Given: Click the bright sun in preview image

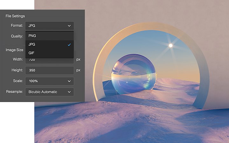Looking at the screenshot, I should 170,45.
